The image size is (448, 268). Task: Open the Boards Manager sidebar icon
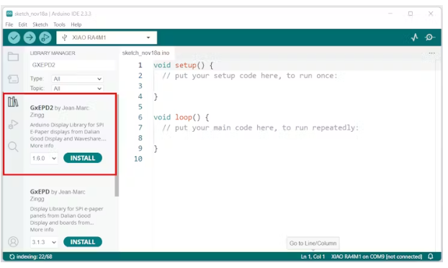(13, 79)
